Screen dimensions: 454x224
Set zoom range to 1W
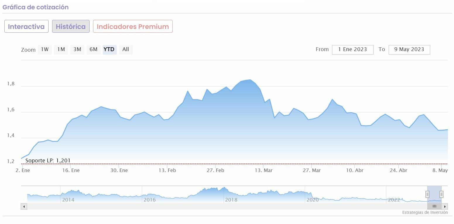(45, 50)
